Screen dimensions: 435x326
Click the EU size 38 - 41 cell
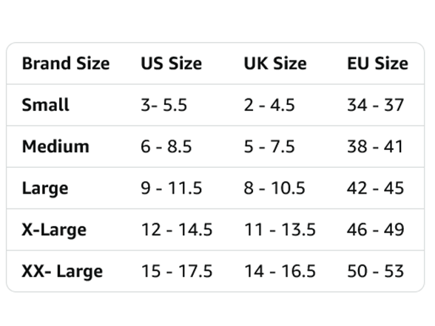(x=375, y=146)
